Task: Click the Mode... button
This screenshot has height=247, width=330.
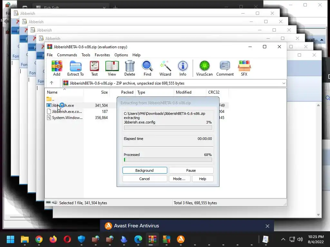Action: (179, 179)
